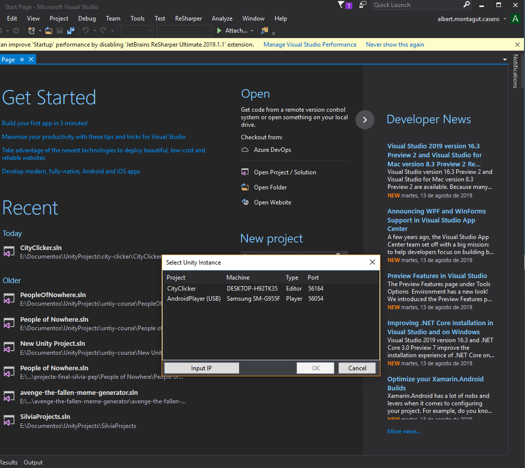Click the Quick Launch magnifier icon

point(466,5)
